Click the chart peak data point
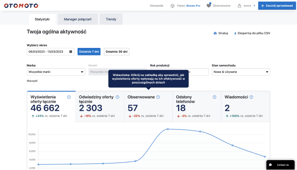Image resolution: width=297 pixels, height=170 pixels. tap(168, 129)
